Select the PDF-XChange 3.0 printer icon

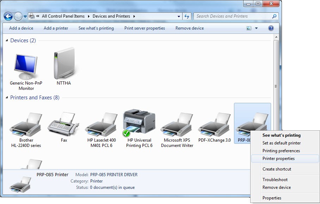pos(215,124)
